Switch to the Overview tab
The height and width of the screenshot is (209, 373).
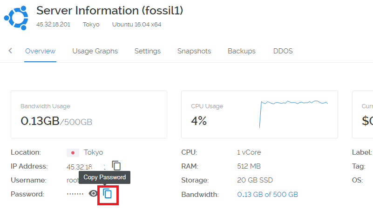[x=40, y=51]
